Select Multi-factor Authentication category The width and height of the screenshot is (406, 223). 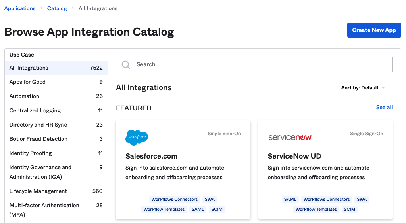click(56, 210)
